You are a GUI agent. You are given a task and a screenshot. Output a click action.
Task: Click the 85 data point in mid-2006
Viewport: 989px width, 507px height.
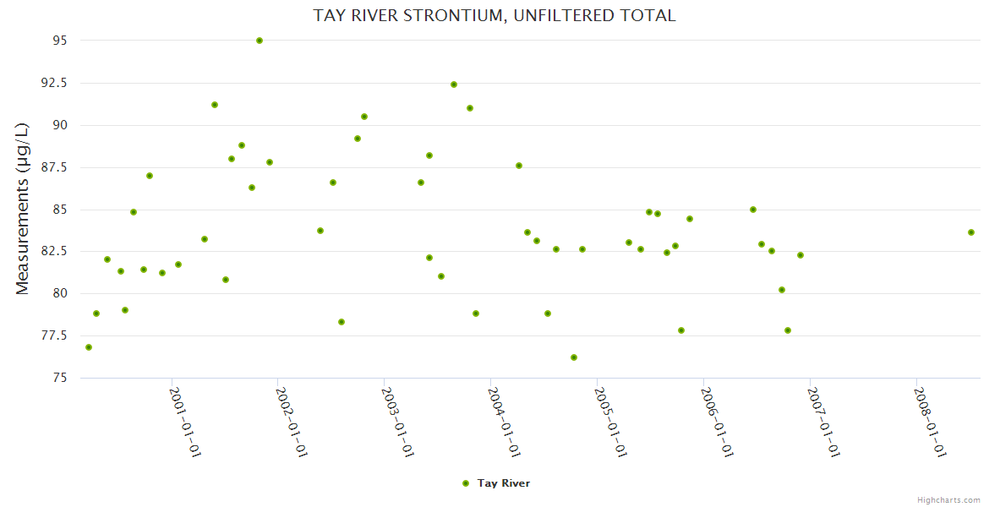point(753,210)
